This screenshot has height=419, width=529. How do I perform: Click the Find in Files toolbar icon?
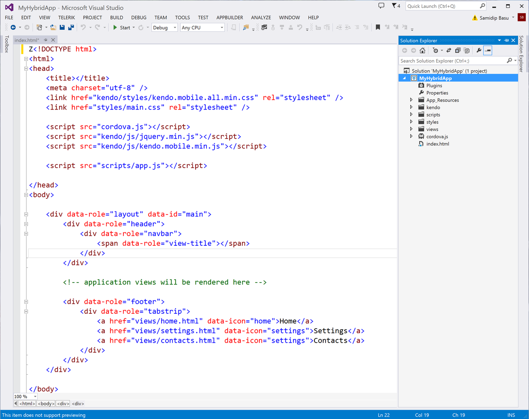click(x=245, y=27)
